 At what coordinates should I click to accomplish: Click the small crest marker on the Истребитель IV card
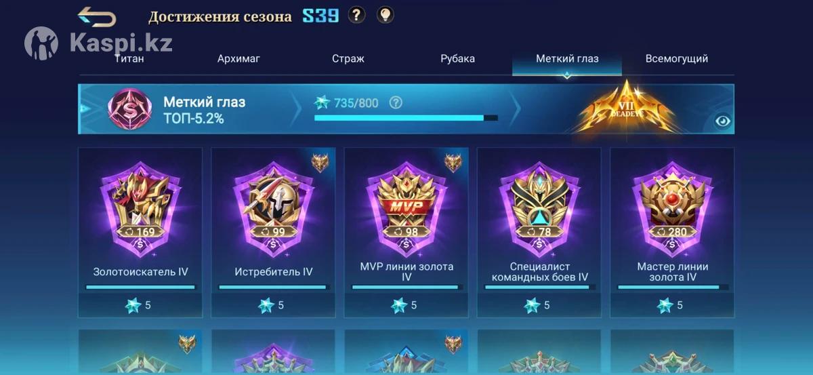point(320,163)
